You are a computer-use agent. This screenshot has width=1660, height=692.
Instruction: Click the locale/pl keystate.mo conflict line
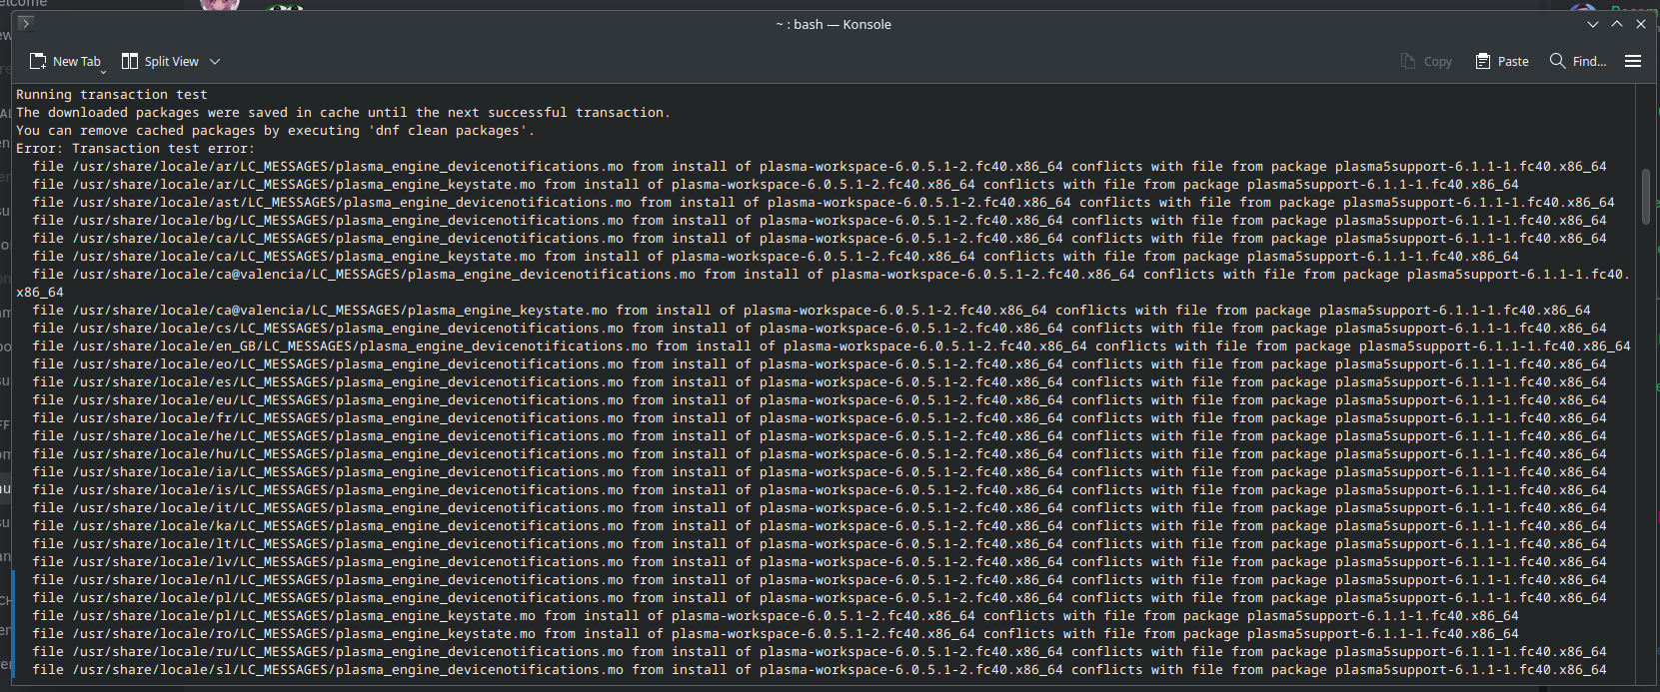(776, 616)
